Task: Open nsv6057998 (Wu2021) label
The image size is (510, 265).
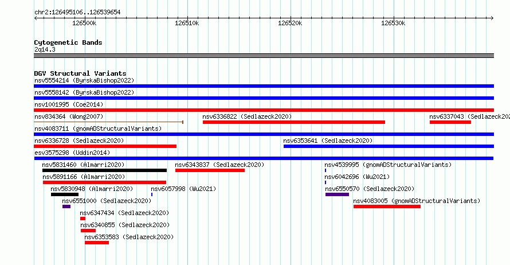Action: [183, 189]
